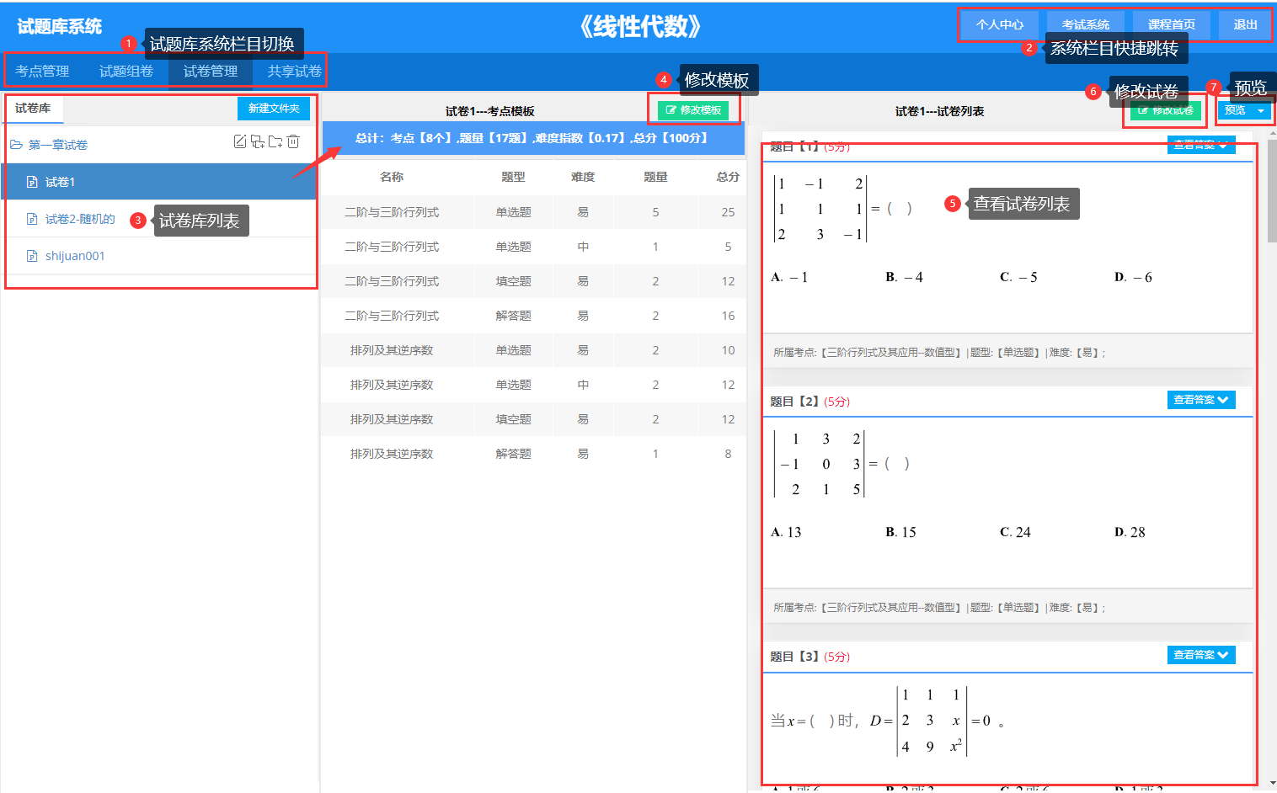Select the 试卷管理 tab

(x=211, y=72)
